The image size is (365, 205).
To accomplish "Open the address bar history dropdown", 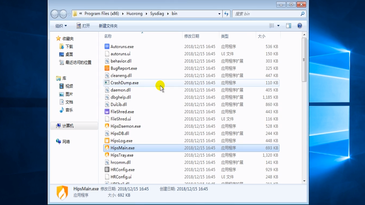I will point(219,14).
